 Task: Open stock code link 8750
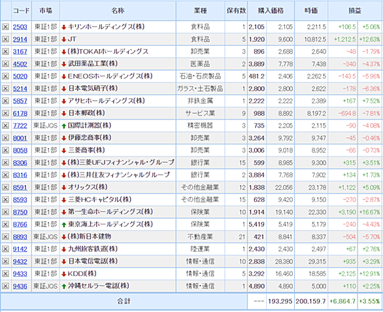(x=20, y=212)
